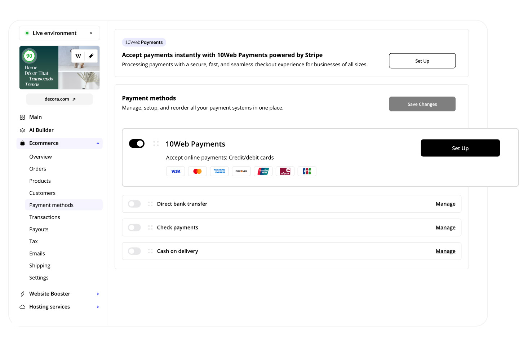Disable the 10Web Payments toggle
The height and width of the screenshot is (346, 519).
coord(137,143)
